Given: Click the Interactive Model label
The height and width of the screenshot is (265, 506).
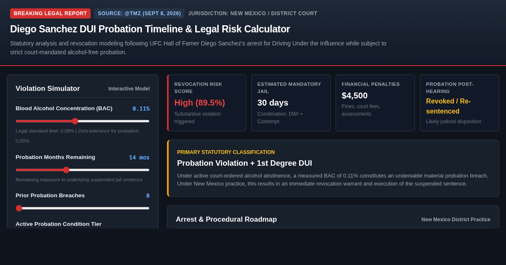Looking at the screenshot, I should pos(129,89).
